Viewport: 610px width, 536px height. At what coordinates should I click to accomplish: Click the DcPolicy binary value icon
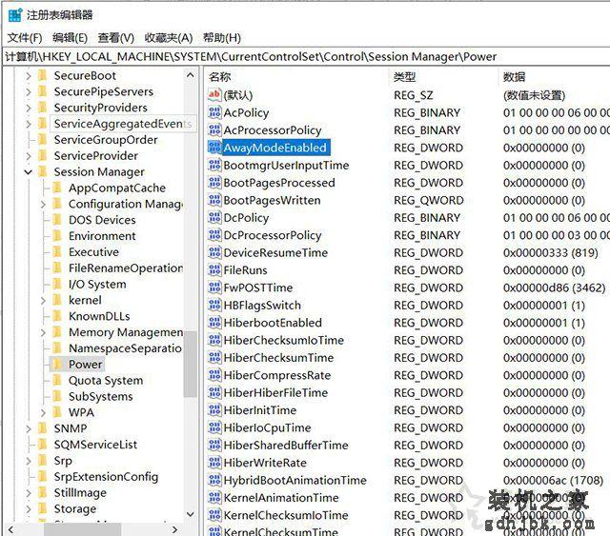click(214, 217)
